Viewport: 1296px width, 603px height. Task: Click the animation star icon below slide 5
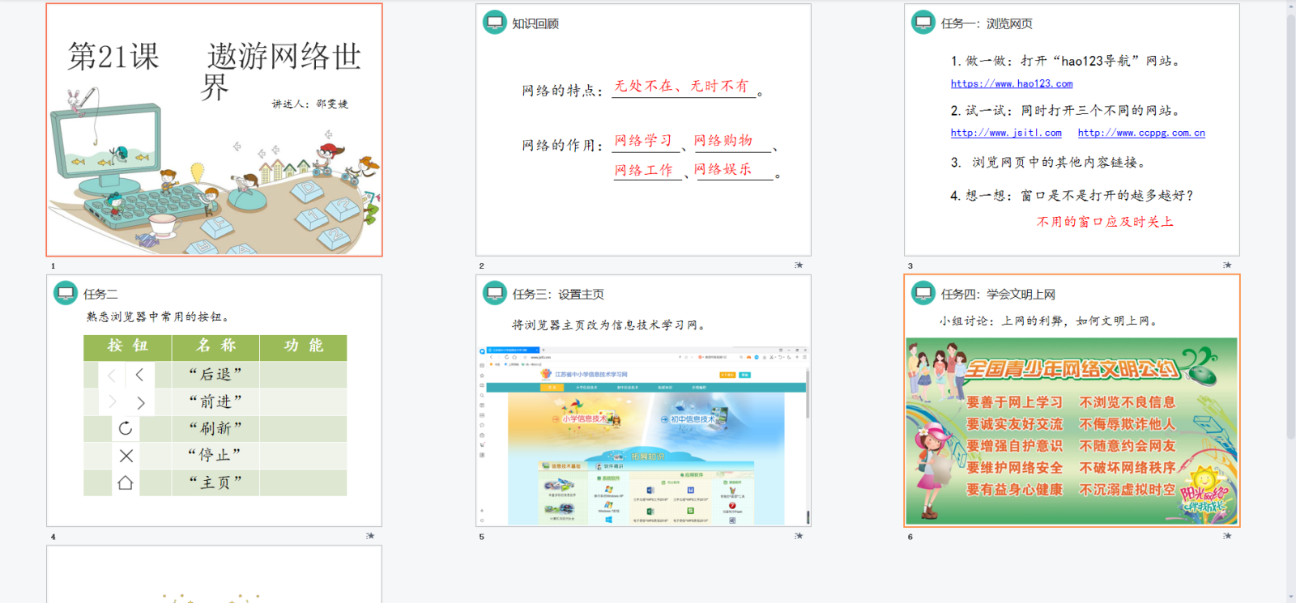799,536
